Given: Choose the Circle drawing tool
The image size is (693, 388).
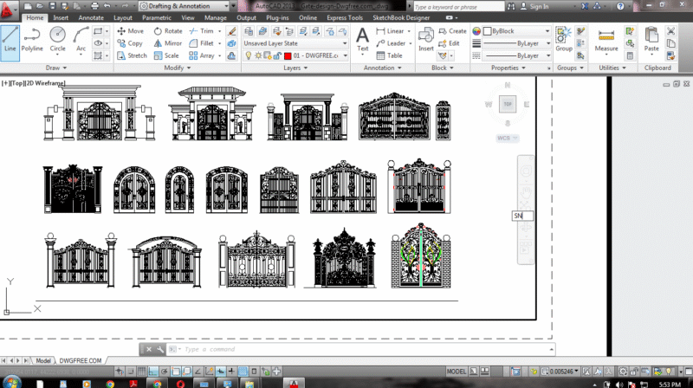Looking at the screenshot, I should click(57, 42).
